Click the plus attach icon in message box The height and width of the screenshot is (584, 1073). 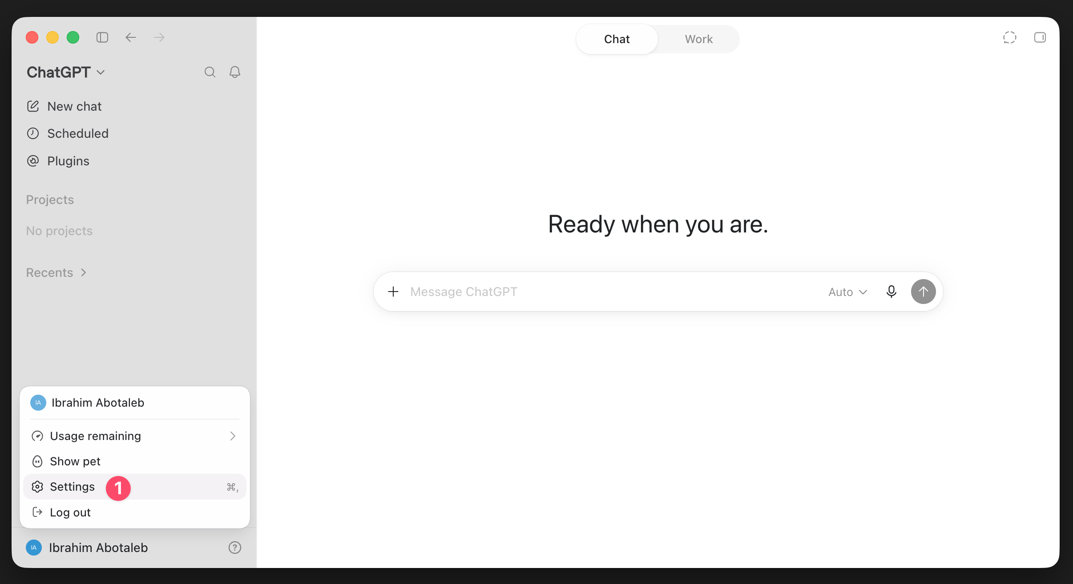click(x=393, y=292)
